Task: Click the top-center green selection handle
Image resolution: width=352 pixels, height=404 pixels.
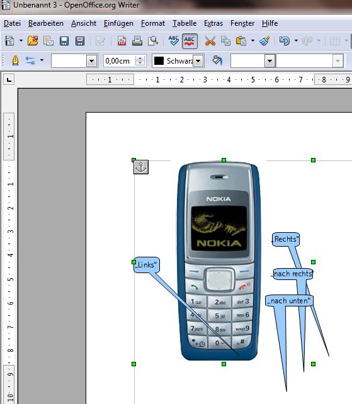Action: pos(224,160)
